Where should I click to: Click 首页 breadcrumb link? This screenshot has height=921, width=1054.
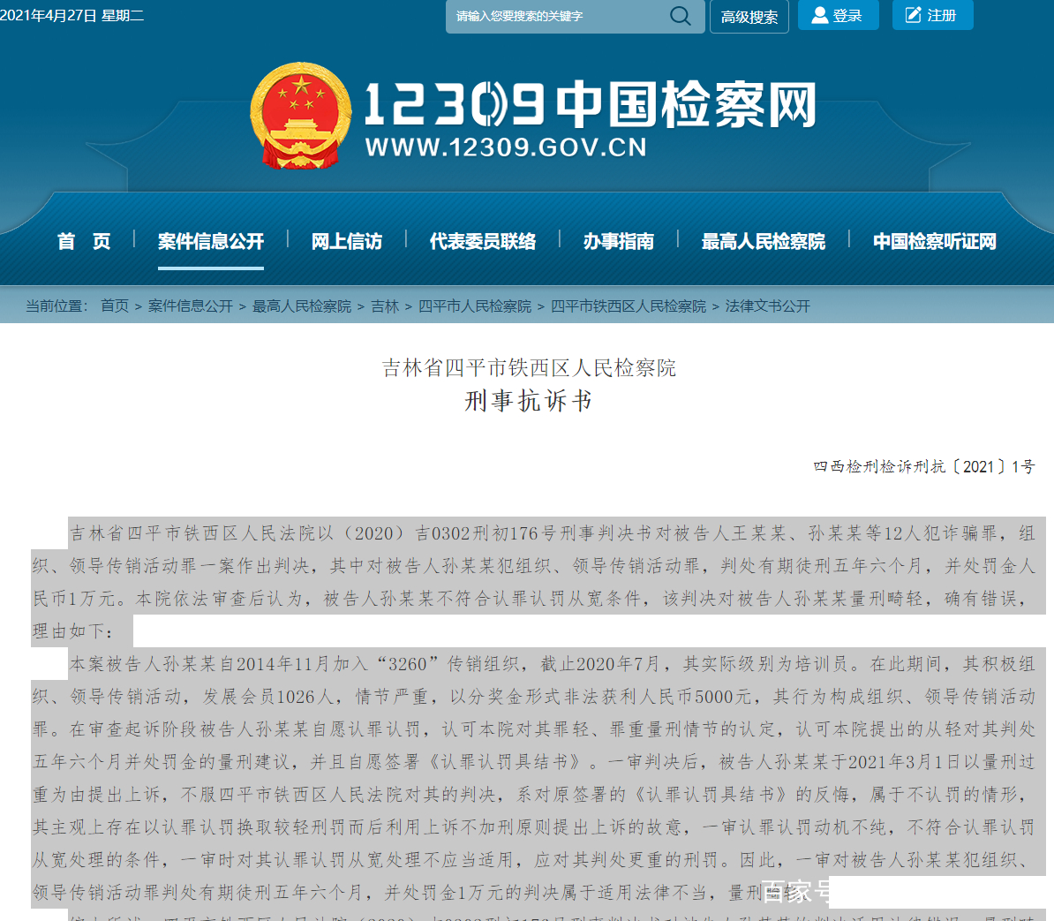114,306
